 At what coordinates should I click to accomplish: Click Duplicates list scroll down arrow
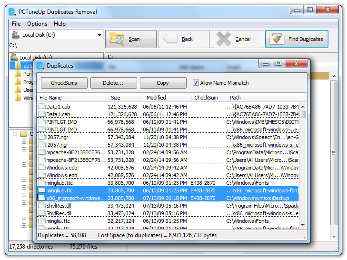point(303,225)
